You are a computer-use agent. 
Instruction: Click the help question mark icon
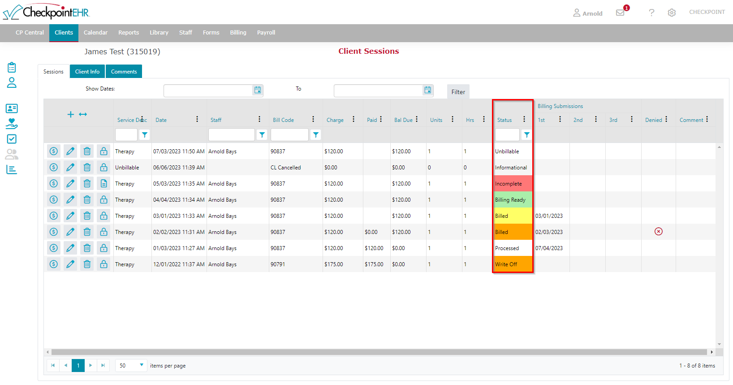click(651, 13)
